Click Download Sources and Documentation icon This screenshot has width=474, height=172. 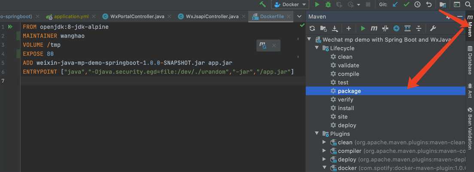334,29
